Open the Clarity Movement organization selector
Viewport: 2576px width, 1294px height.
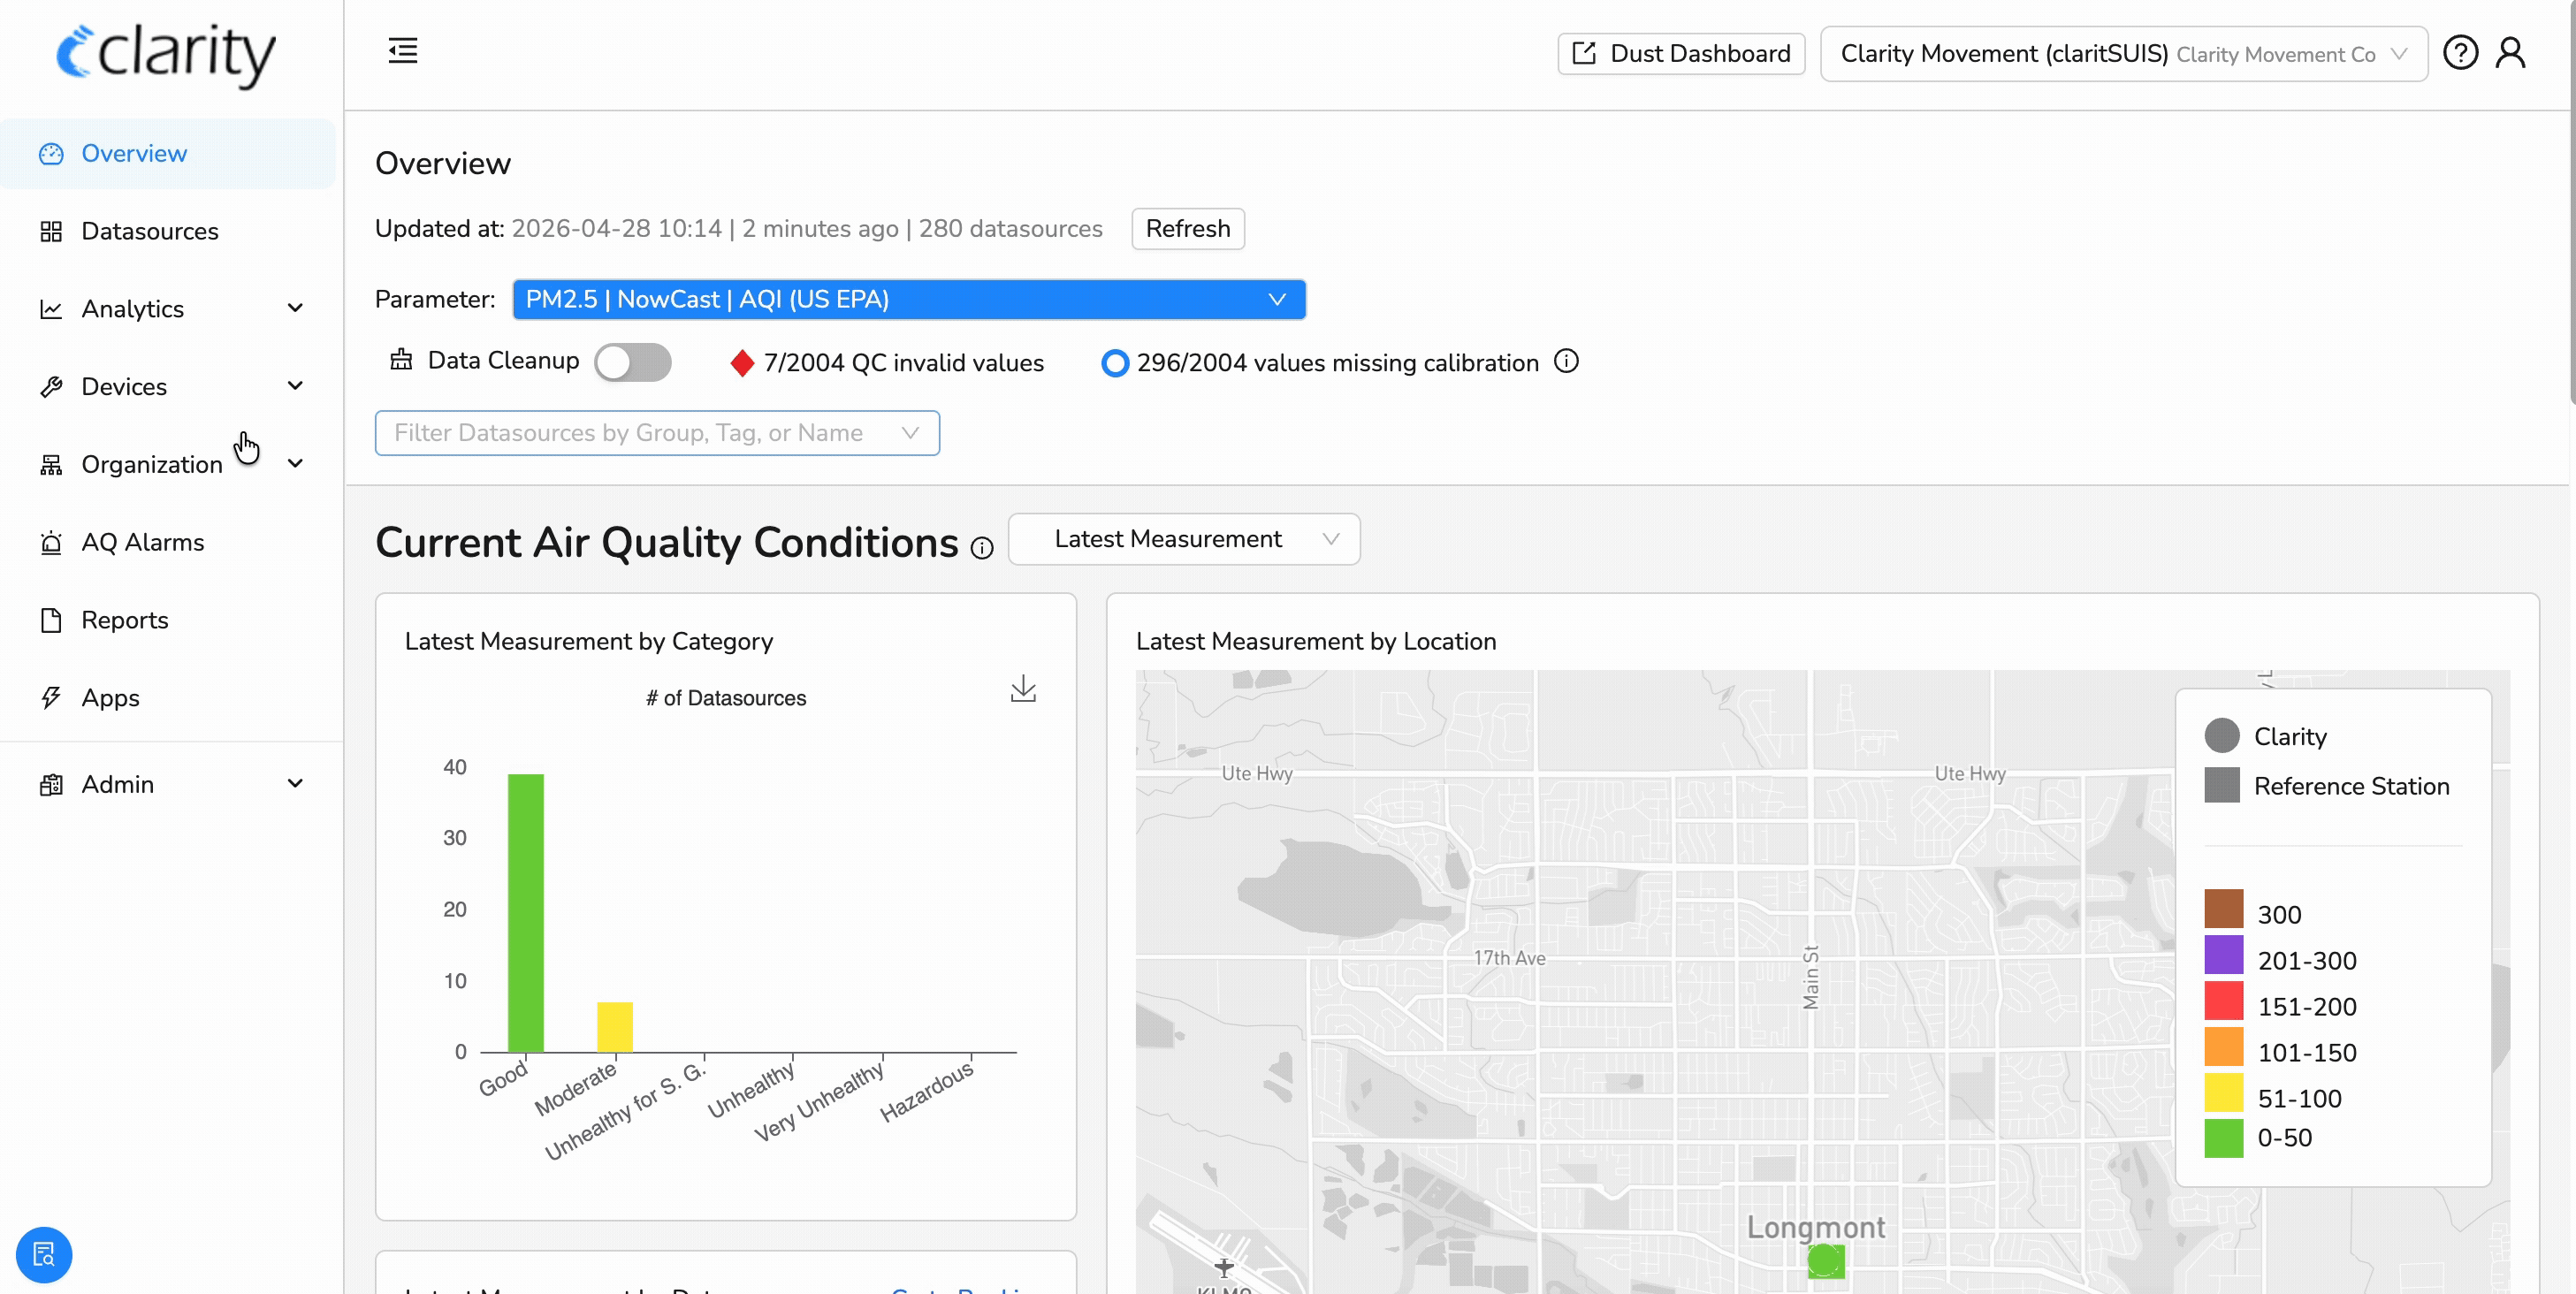coord(2124,54)
